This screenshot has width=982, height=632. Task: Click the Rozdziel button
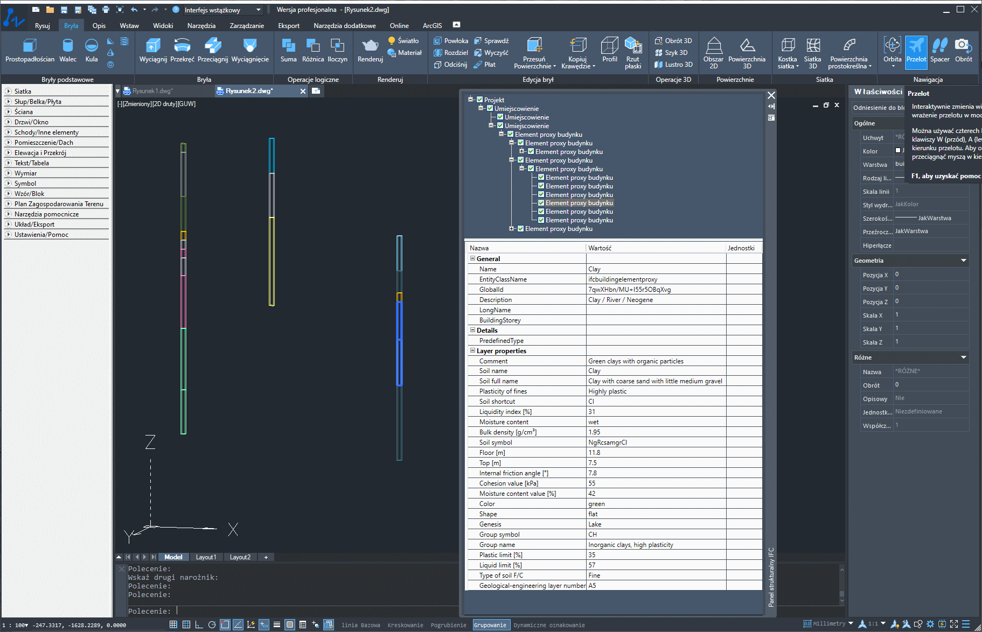point(451,52)
